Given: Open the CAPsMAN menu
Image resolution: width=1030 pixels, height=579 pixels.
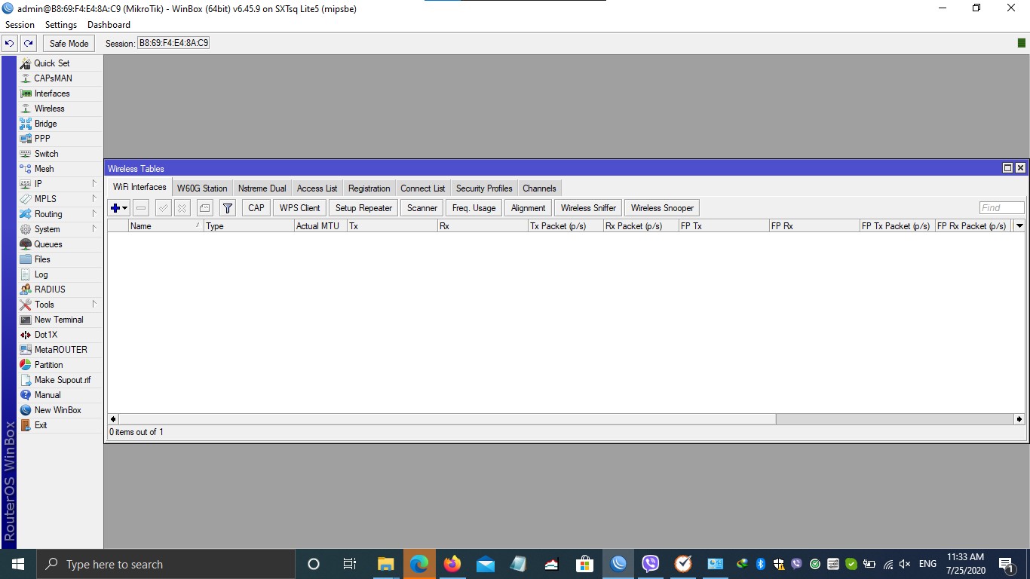Looking at the screenshot, I should tap(60, 78).
